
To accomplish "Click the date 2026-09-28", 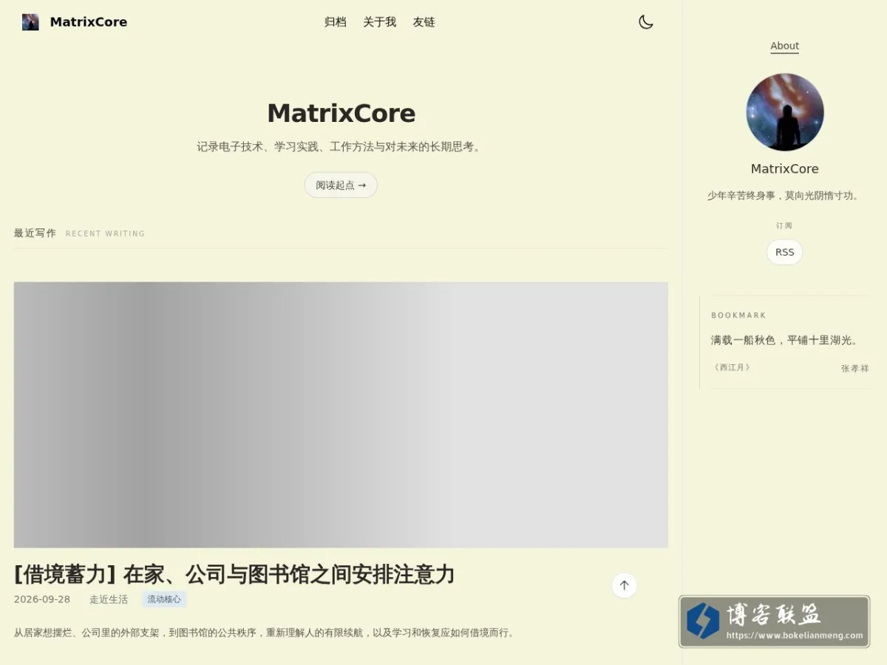I will pyautogui.click(x=42, y=599).
